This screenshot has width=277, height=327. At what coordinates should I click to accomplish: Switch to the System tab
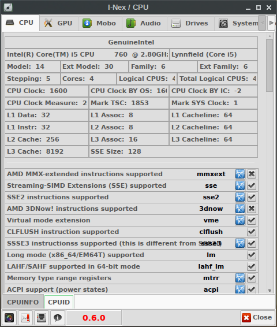click(x=237, y=23)
